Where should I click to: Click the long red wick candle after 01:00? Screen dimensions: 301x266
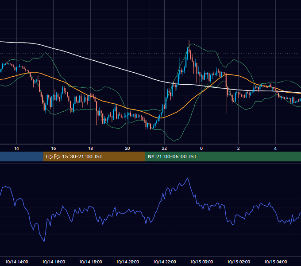pyautogui.click(x=226, y=93)
